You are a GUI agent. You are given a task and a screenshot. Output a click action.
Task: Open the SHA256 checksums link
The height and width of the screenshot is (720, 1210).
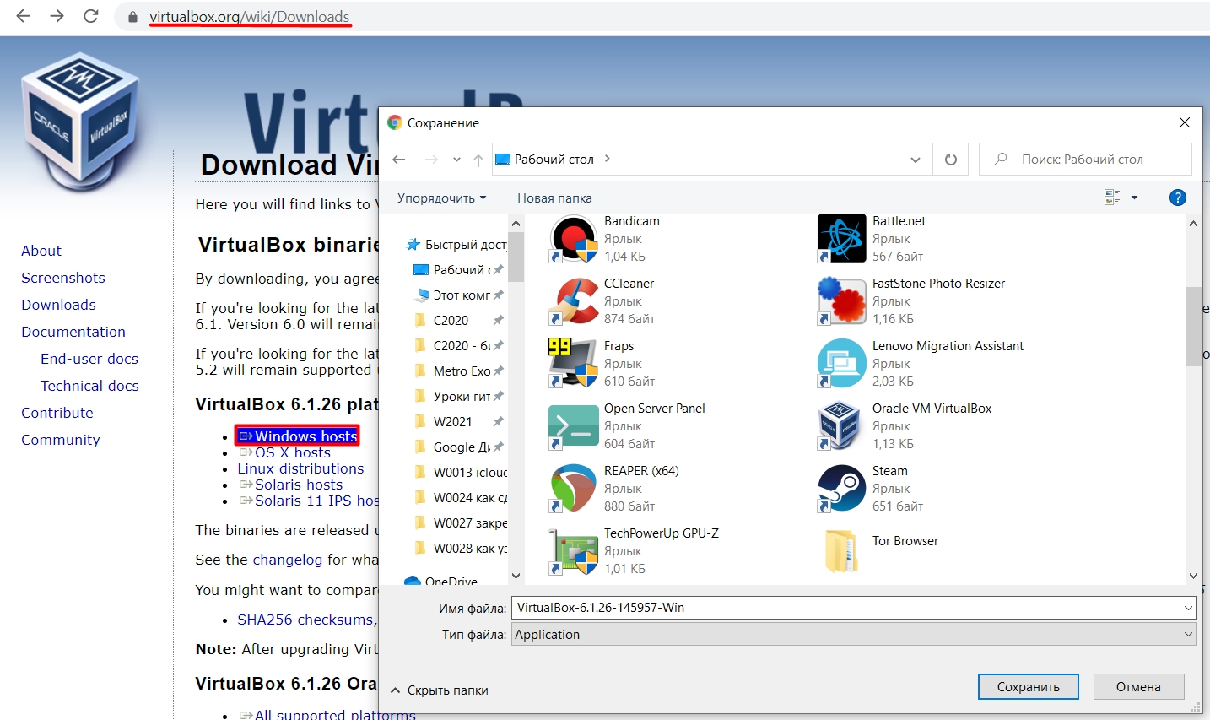coord(305,620)
